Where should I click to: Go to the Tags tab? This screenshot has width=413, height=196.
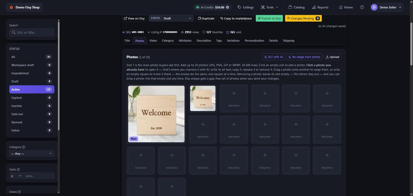[x=219, y=41]
